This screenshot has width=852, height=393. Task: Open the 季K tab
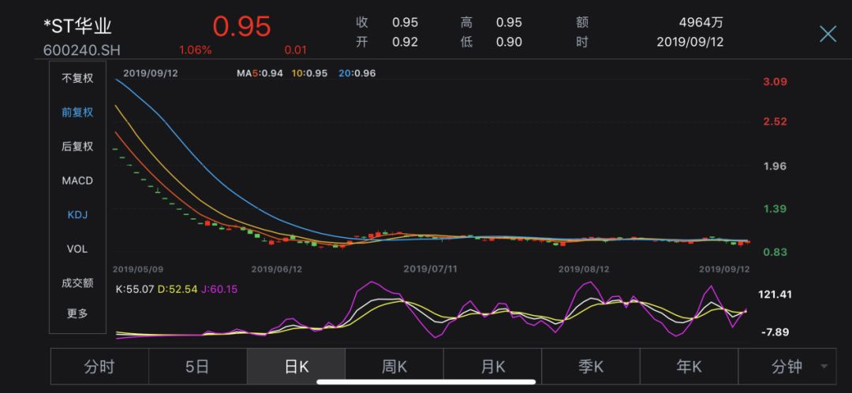click(591, 367)
